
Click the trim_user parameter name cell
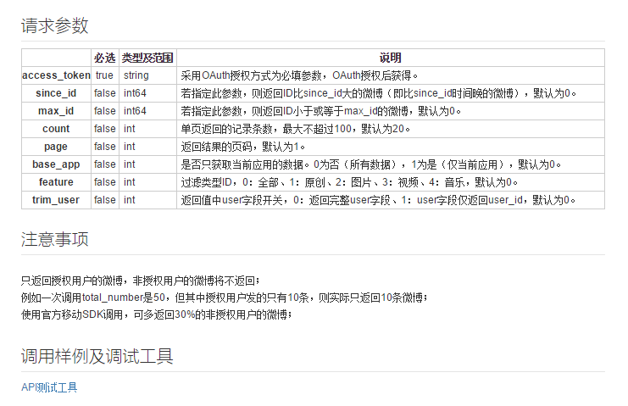56,200
